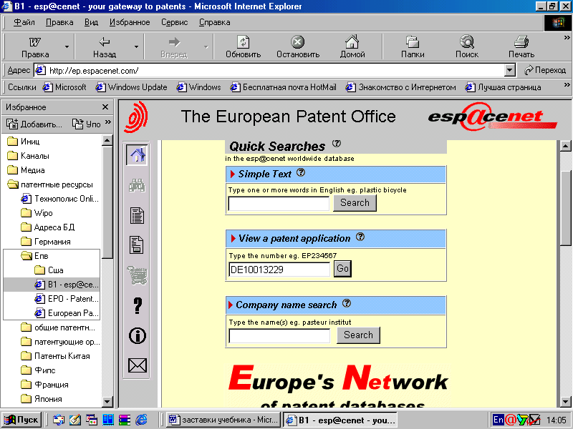This screenshot has width=573, height=429.
Task: Click document-with-image icon in sidebar
Action: click(137, 245)
